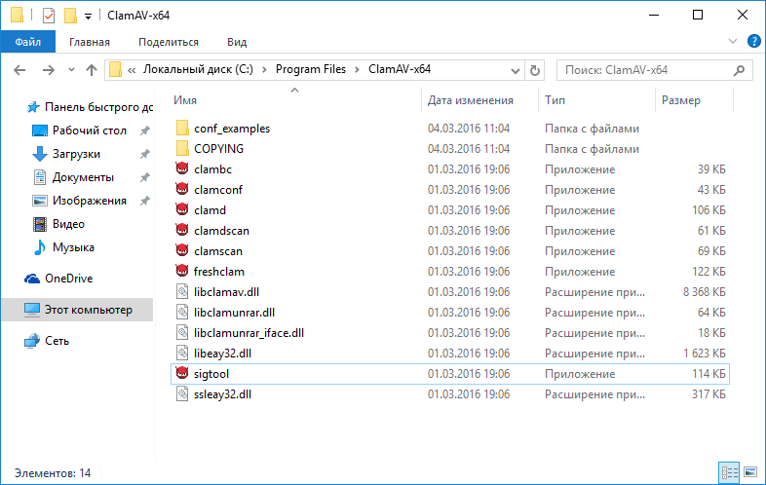Open the address bar history dropdown
This screenshot has width=766, height=485.
[x=514, y=70]
